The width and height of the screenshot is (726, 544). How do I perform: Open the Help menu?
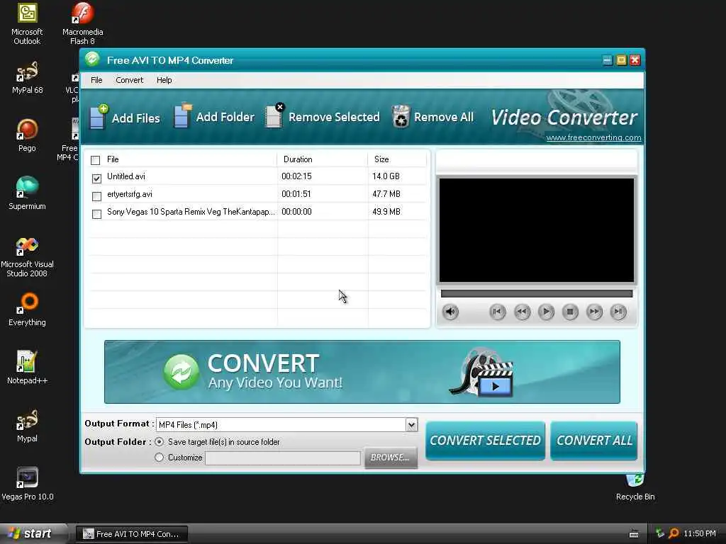click(164, 80)
